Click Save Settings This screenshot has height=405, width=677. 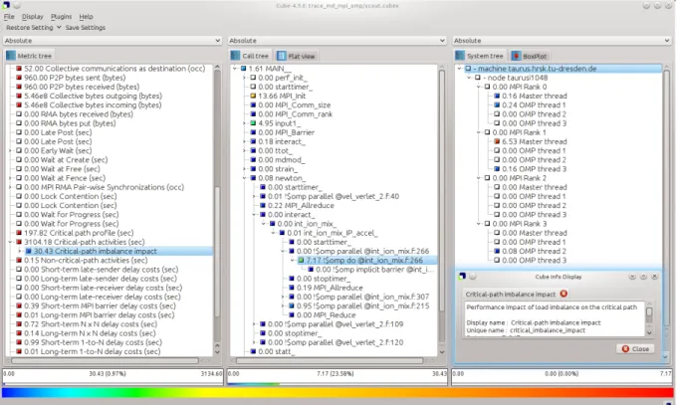(x=85, y=27)
